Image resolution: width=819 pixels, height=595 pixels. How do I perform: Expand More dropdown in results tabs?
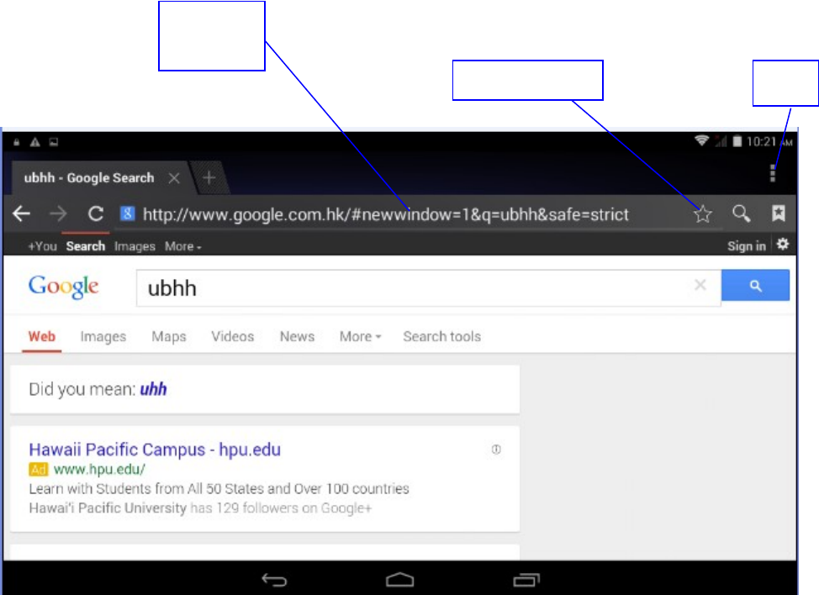coord(361,337)
